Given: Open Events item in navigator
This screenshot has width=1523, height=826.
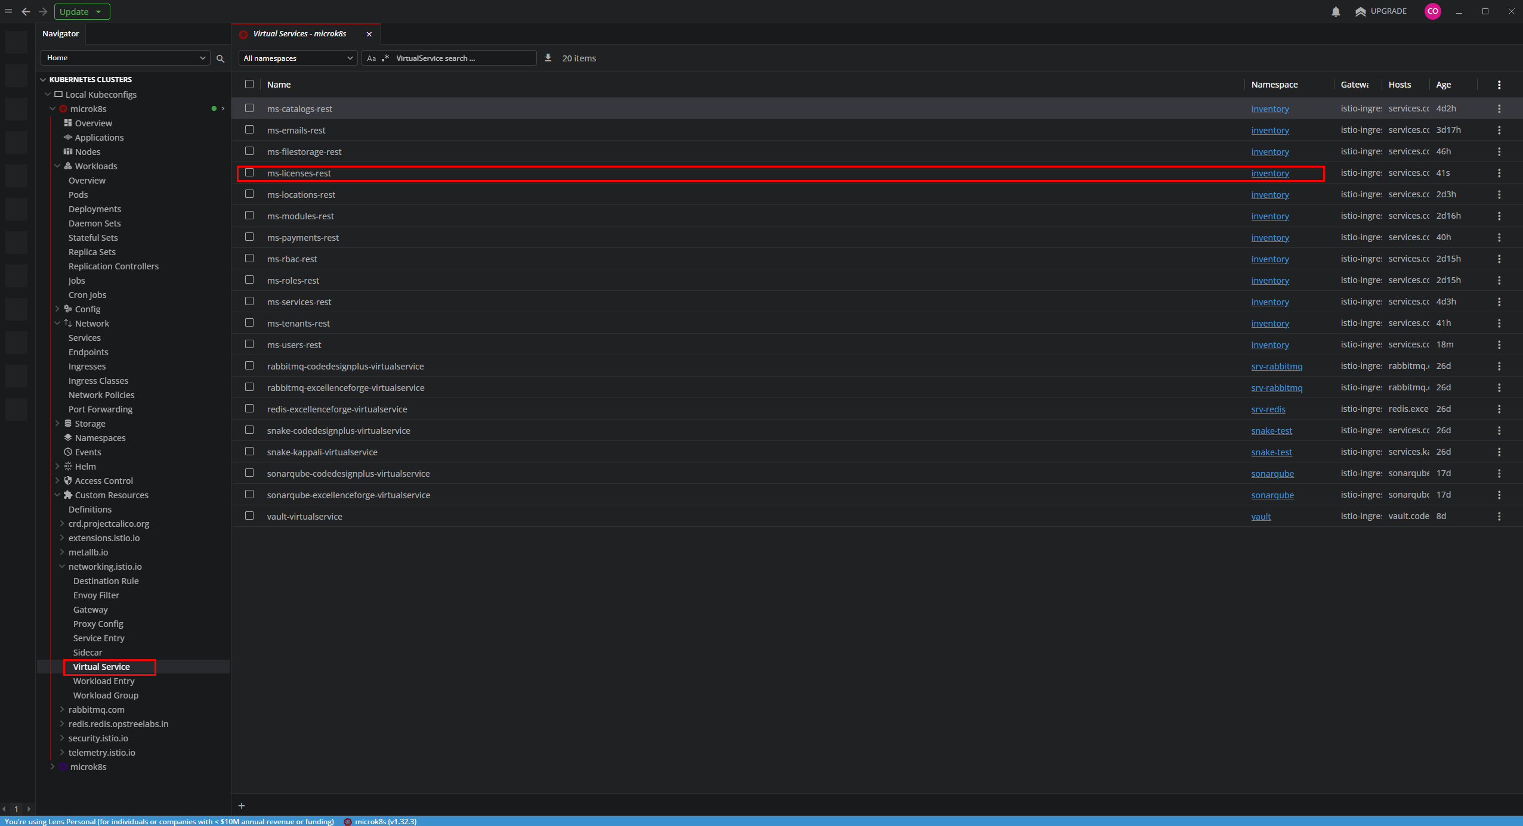Looking at the screenshot, I should coord(82,452).
